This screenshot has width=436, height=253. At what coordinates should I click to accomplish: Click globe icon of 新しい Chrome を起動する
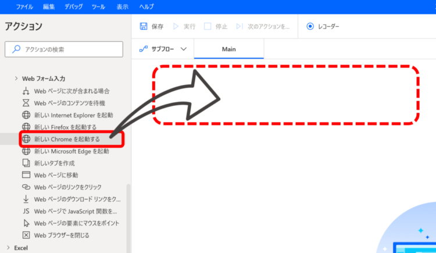click(26, 139)
